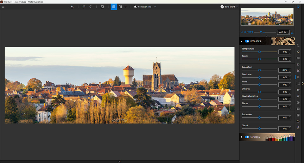This screenshot has height=163, width=304.
Task: Switch to single image view
Action: [x=114, y=7]
